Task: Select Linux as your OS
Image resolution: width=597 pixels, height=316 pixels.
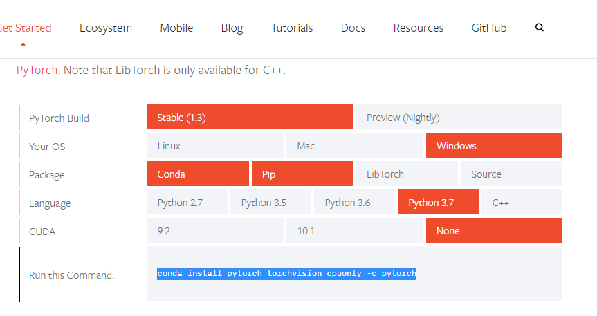Action: [214, 145]
